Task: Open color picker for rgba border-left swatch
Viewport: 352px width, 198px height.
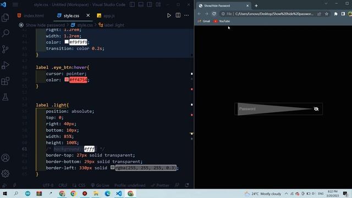Action: (x=112, y=167)
